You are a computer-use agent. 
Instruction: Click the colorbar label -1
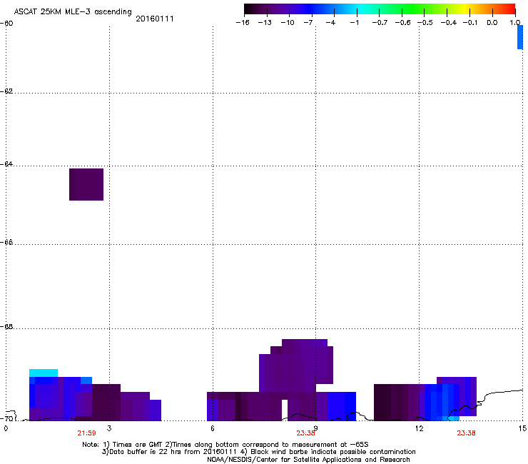pyautogui.click(x=354, y=23)
